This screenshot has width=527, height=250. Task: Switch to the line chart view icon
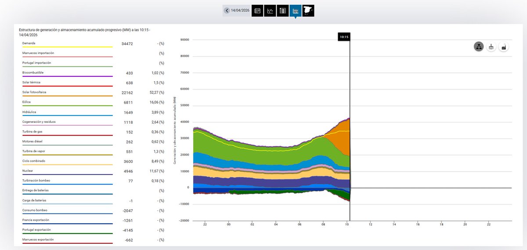(x=270, y=11)
